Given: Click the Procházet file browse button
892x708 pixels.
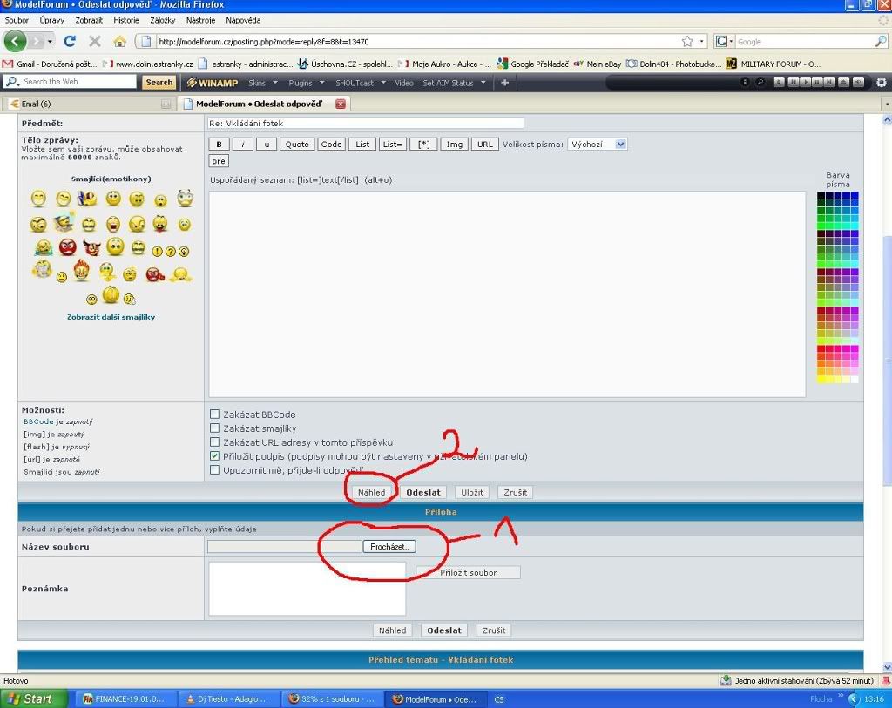Looking at the screenshot, I should point(389,547).
